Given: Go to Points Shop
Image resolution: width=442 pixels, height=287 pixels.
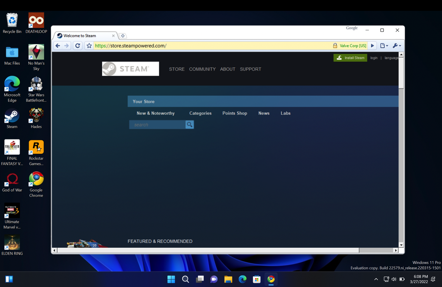Looking at the screenshot, I should (x=235, y=113).
